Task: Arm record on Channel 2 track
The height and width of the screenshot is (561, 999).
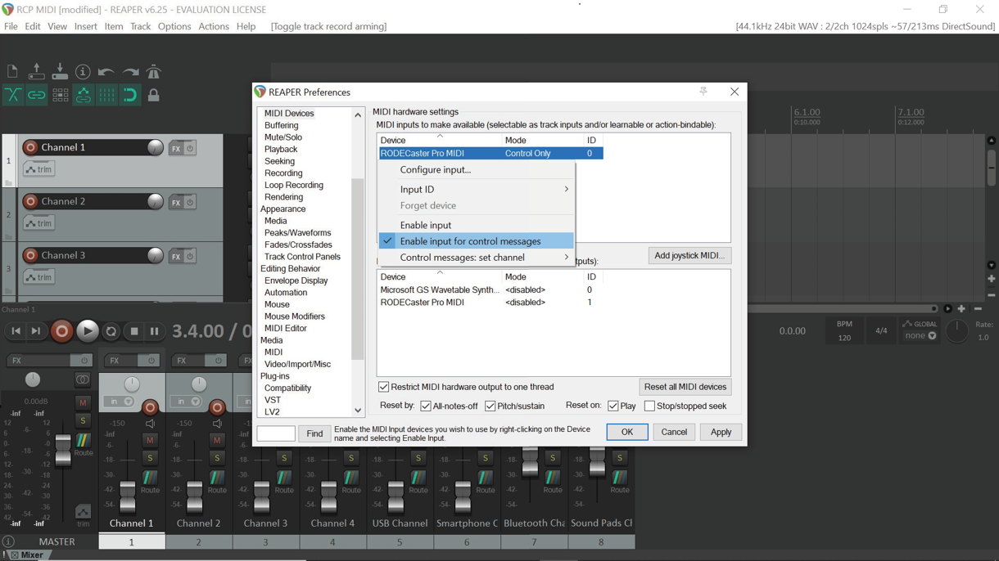Action: pyautogui.click(x=30, y=201)
